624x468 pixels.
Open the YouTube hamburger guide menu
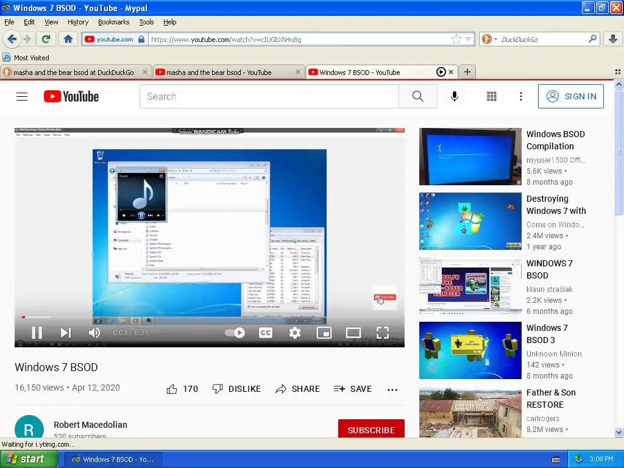[x=22, y=96]
